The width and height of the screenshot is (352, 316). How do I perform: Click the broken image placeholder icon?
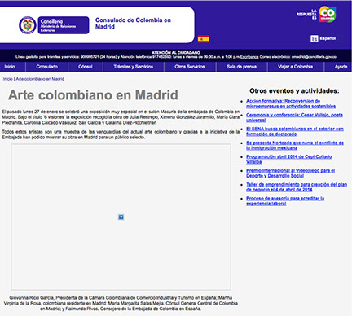click(121, 217)
